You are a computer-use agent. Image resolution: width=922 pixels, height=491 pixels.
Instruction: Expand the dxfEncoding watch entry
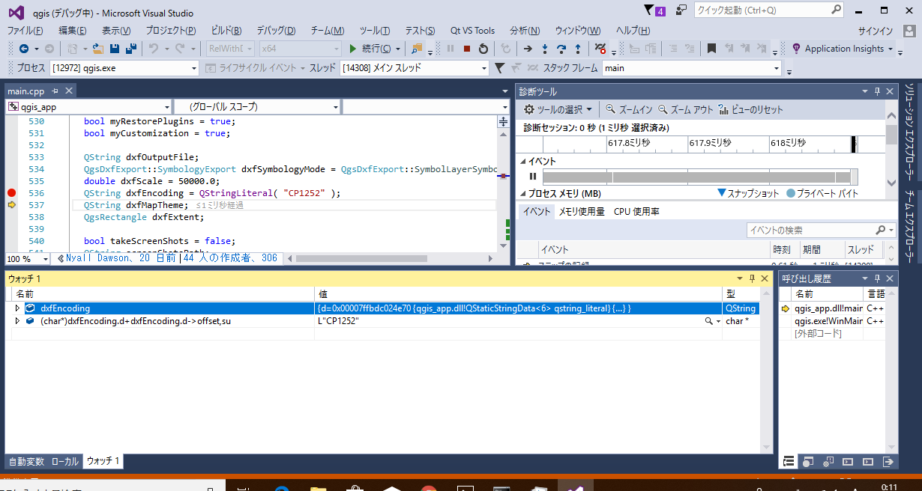coord(18,308)
